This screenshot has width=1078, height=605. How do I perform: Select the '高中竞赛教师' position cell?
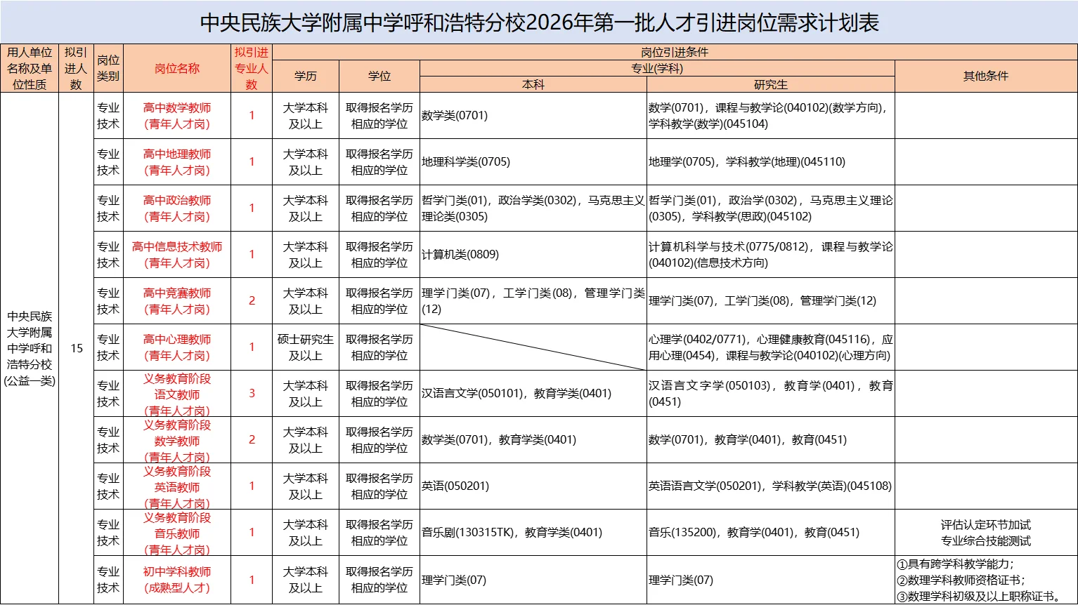[177, 301]
